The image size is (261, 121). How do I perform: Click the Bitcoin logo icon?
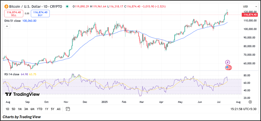(x=6, y=6)
